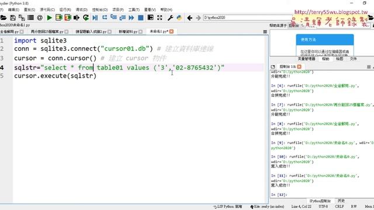This screenshot has width=374, height=210.
Task: Open the 查找(S) menu
Action: [29, 9]
